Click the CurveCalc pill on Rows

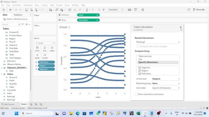(88, 20)
